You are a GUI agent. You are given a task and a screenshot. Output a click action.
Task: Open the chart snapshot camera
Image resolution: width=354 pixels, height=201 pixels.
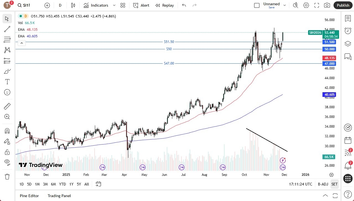(327, 5)
